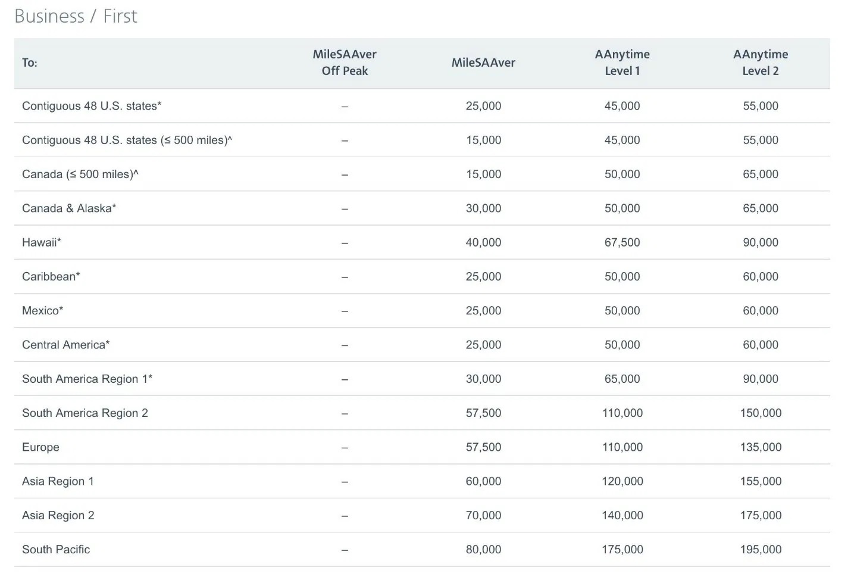Click Asia Region 2 MileSAAver value 70,000
The image size is (851, 580).
[x=483, y=516]
